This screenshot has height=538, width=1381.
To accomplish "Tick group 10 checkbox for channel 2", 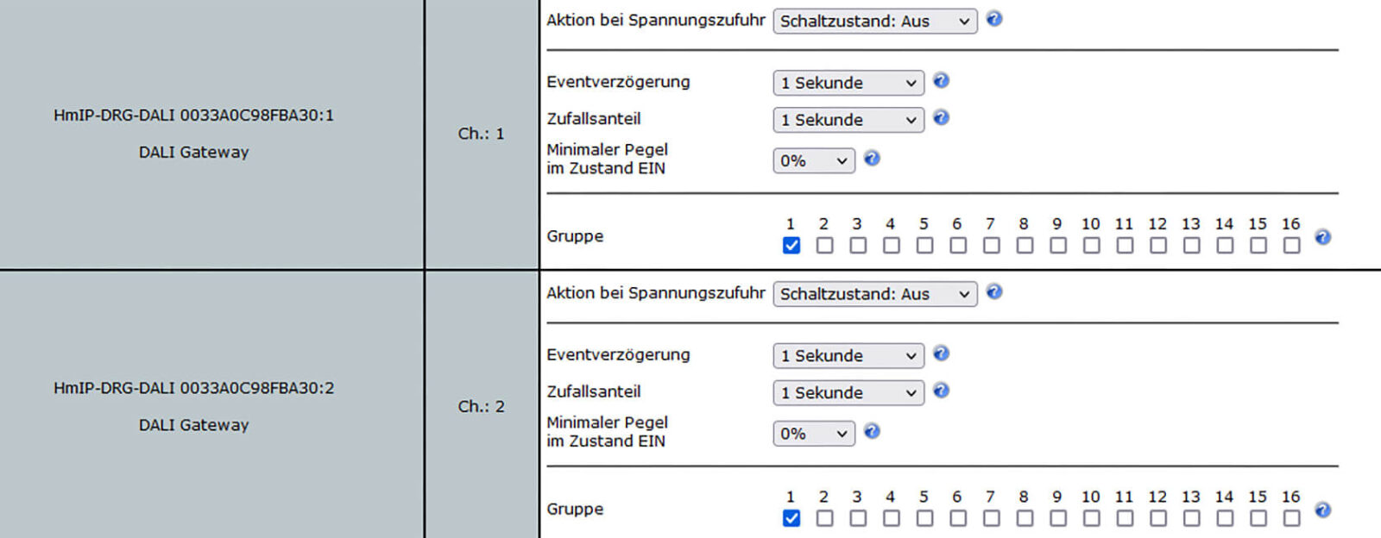I will coord(1091,518).
